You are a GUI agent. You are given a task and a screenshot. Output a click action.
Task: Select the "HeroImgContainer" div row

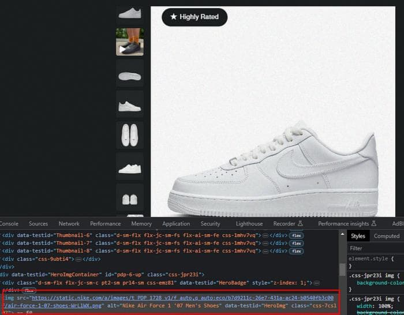point(102,275)
